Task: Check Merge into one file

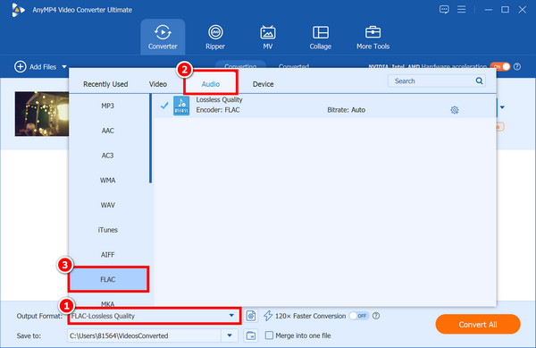Action: coord(270,335)
